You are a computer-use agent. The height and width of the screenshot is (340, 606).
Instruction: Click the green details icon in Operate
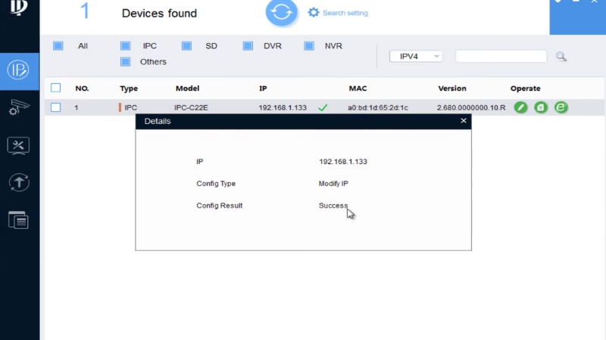tap(540, 108)
